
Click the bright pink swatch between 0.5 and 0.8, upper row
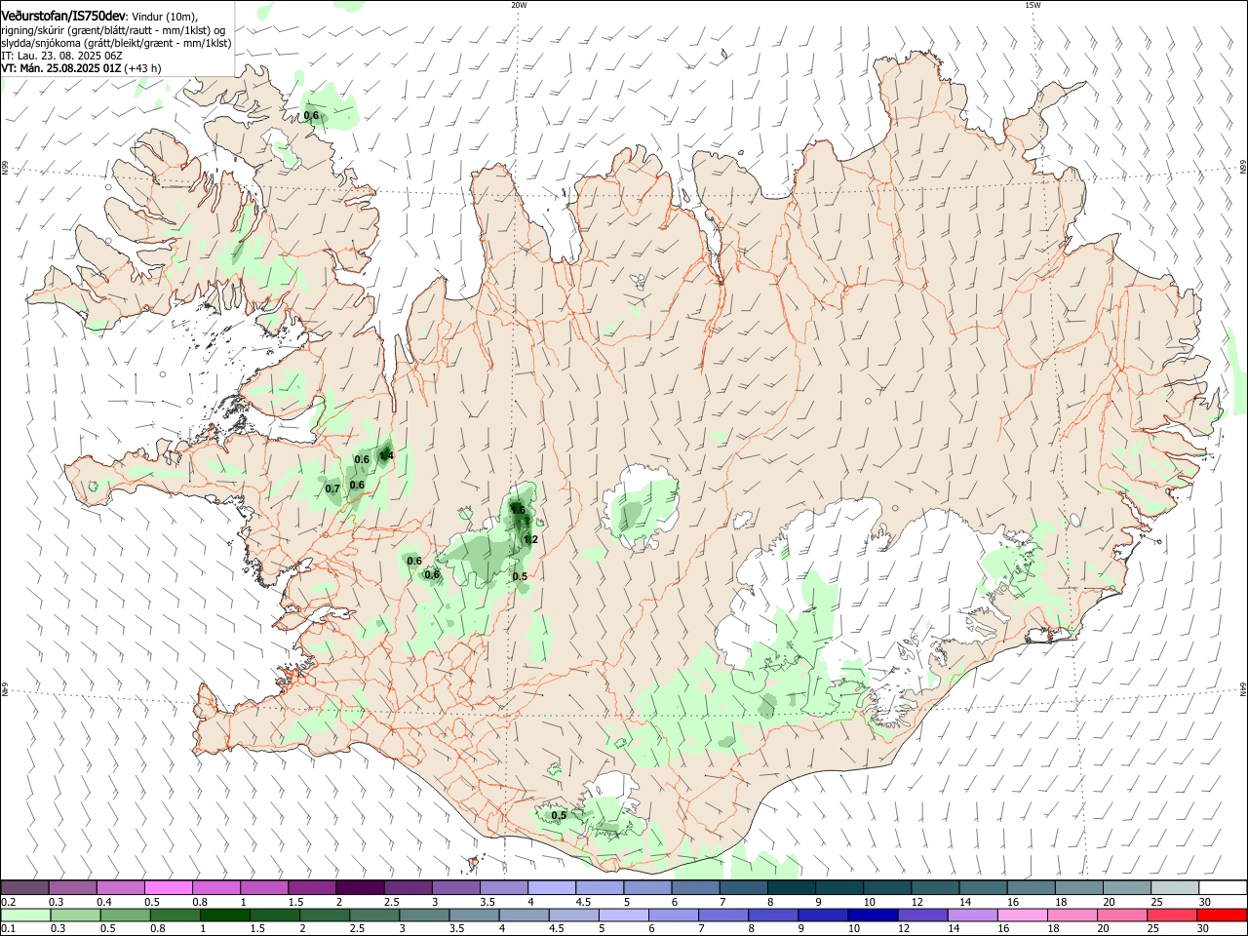(169, 887)
